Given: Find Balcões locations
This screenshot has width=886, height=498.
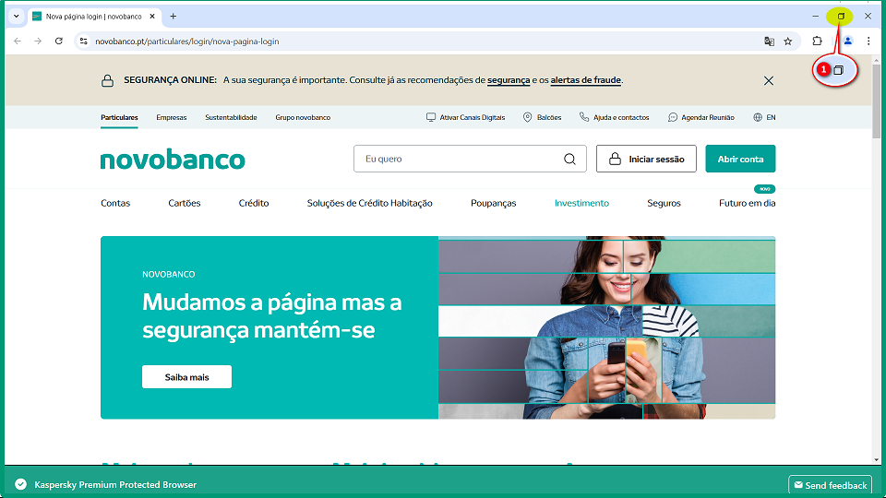Looking at the screenshot, I should tap(542, 117).
